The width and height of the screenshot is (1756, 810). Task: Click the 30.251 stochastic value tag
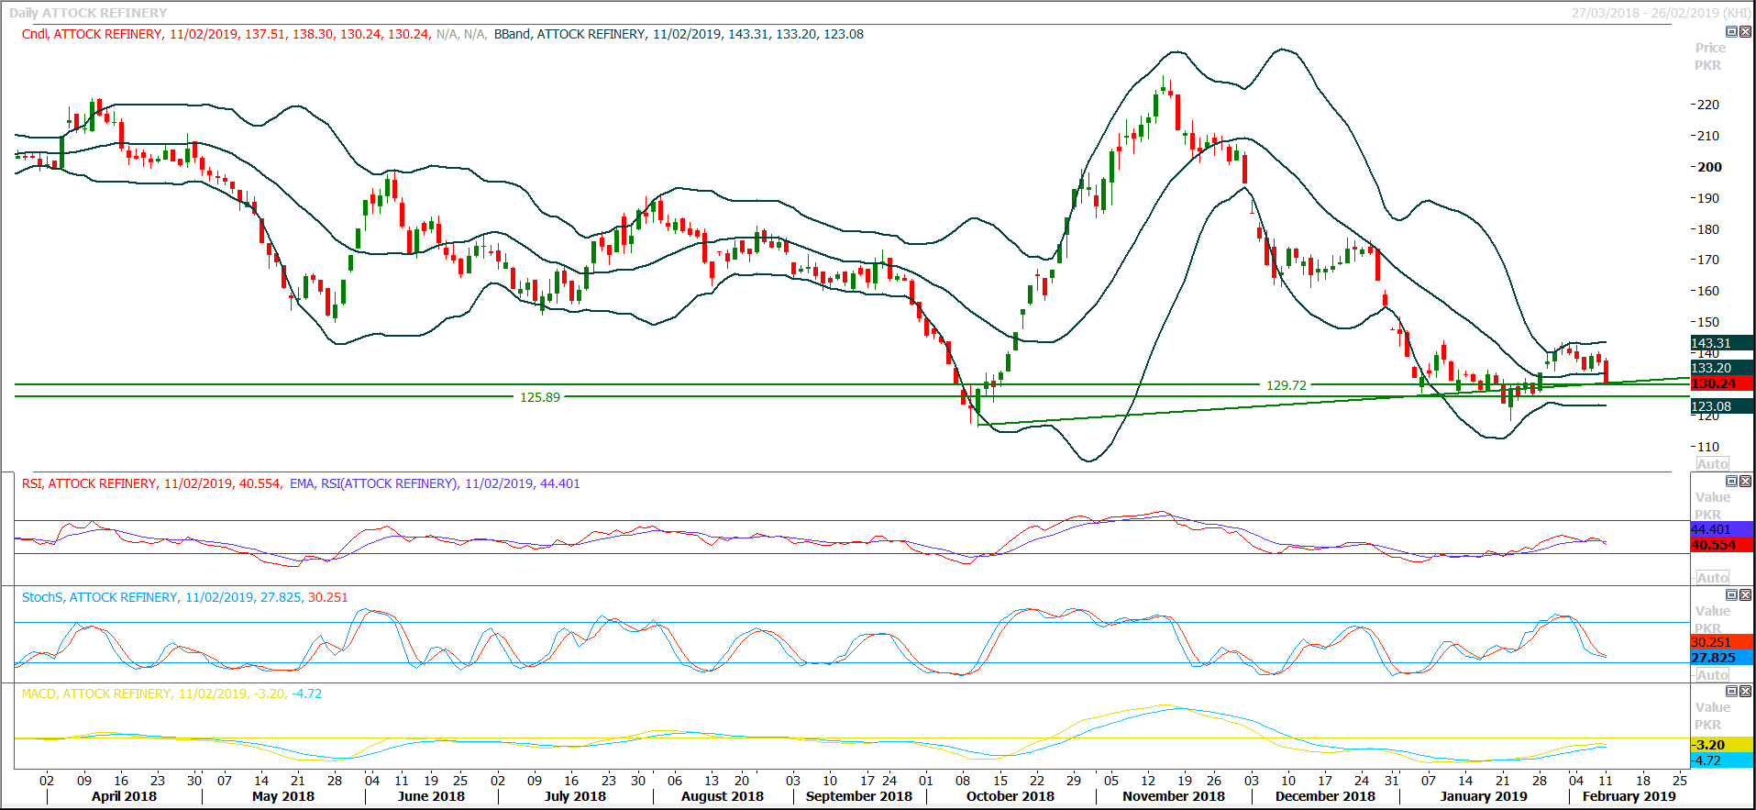[1721, 642]
